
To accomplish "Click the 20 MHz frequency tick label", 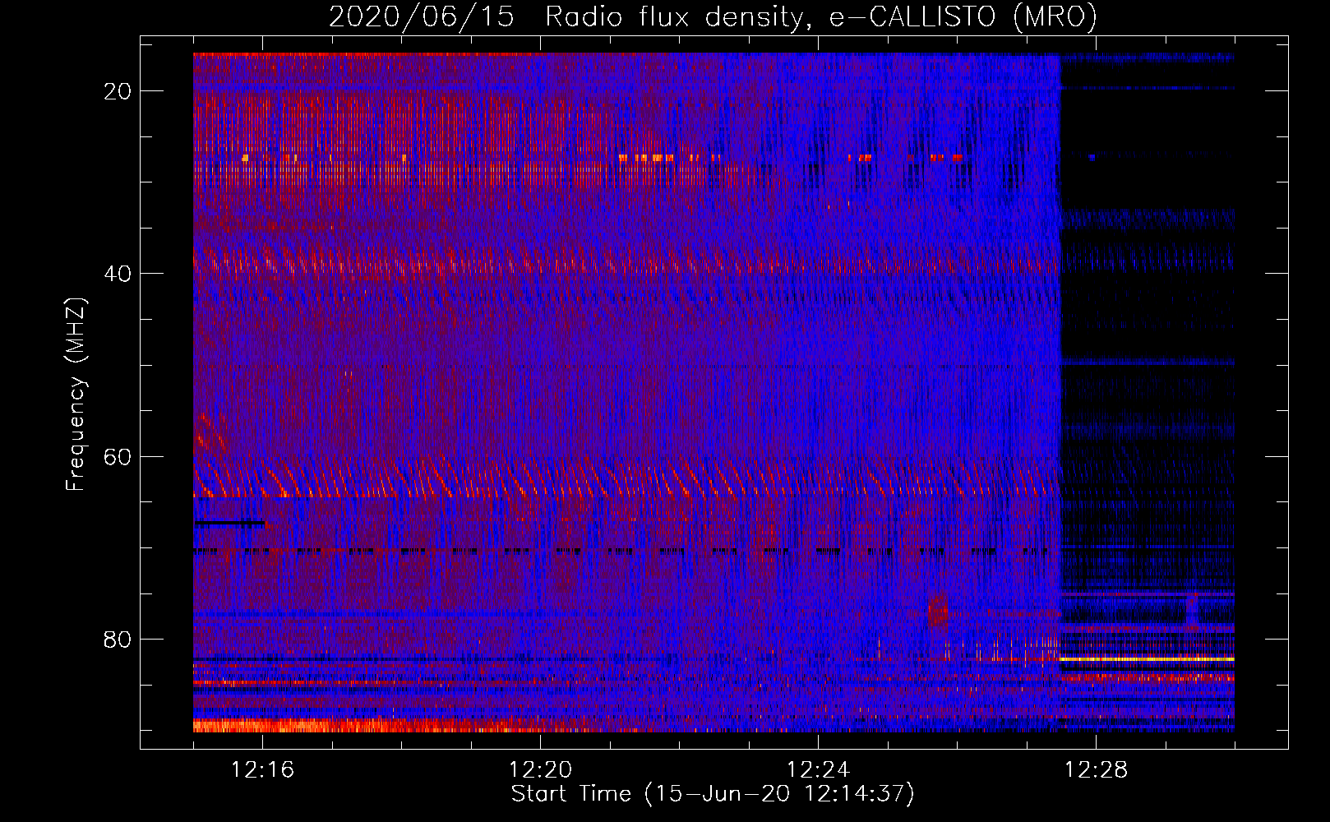I will tap(118, 91).
